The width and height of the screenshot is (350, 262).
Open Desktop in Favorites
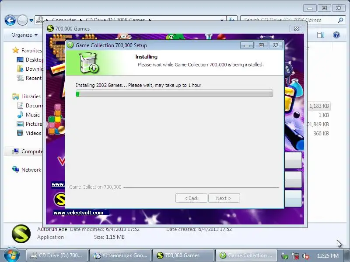29,60
